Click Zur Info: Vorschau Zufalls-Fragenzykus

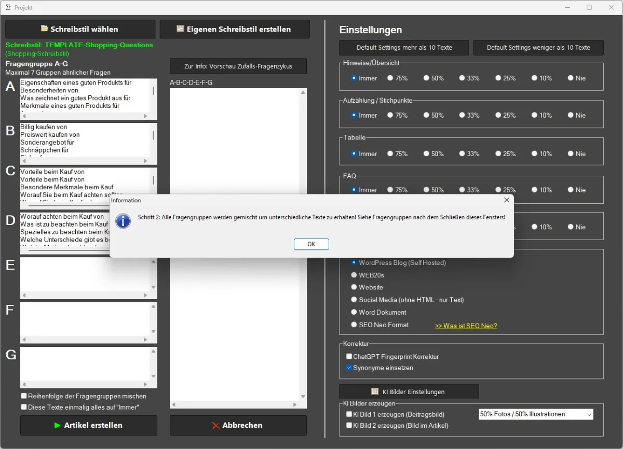point(238,66)
